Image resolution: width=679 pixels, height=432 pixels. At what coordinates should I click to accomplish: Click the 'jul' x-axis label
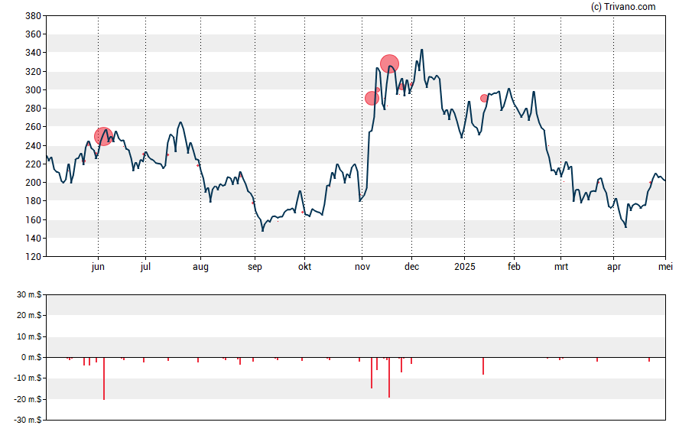(145, 267)
